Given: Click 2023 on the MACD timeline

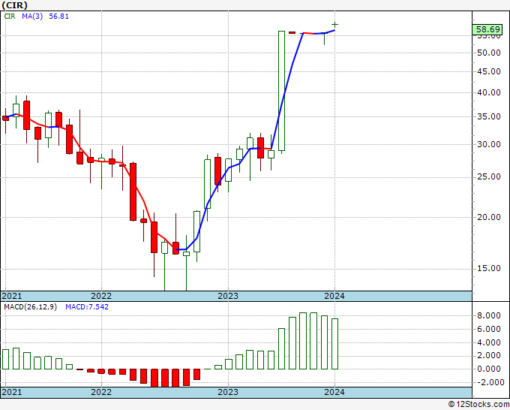Looking at the screenshot, I should [x=228, y=392].
